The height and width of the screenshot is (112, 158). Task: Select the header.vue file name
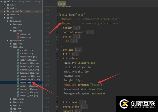[25, 83]
